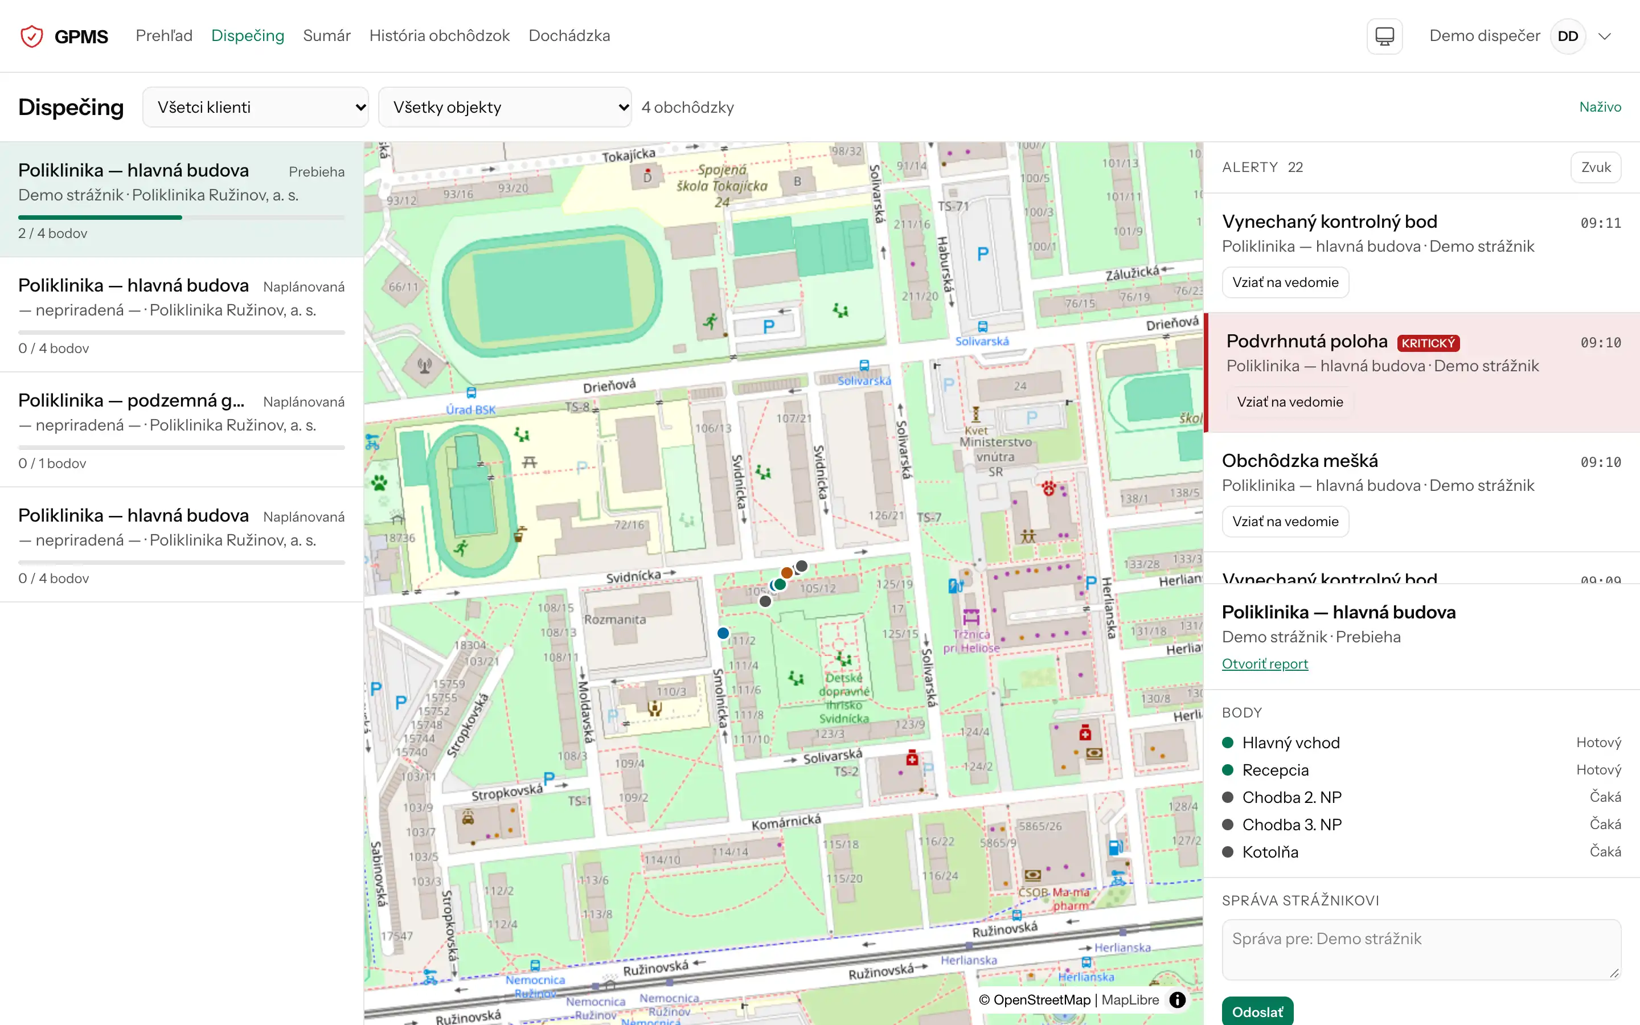This screenshot has width=1640, height=1025.
Task: Select the Chodba 2. NP checkpoint
Action: coord(1421,797)
